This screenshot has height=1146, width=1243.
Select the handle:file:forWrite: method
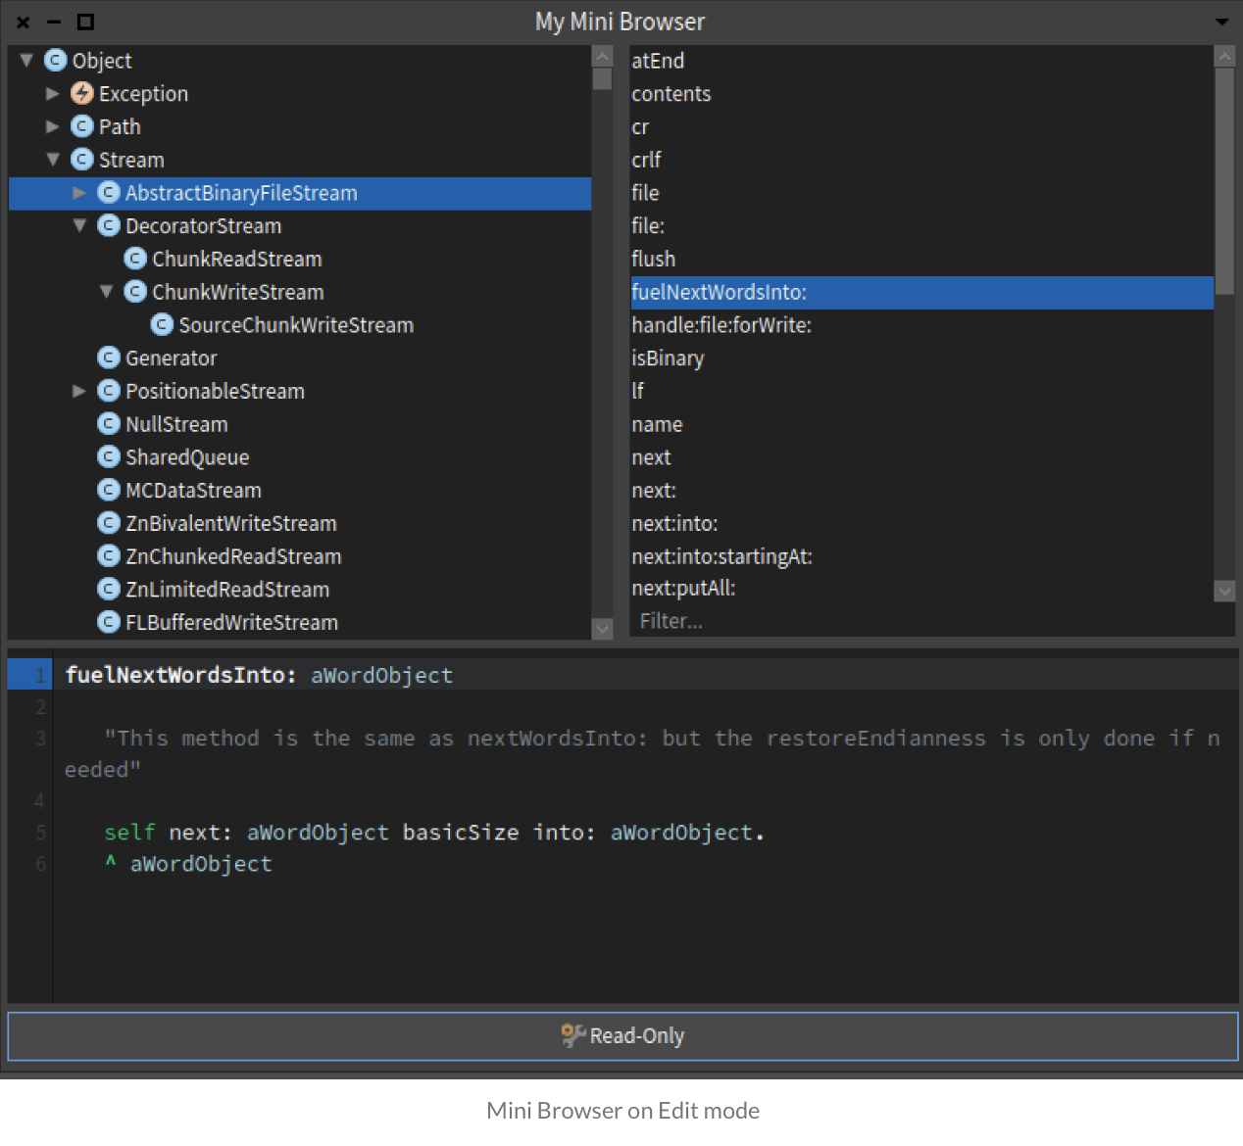point(921,325)
